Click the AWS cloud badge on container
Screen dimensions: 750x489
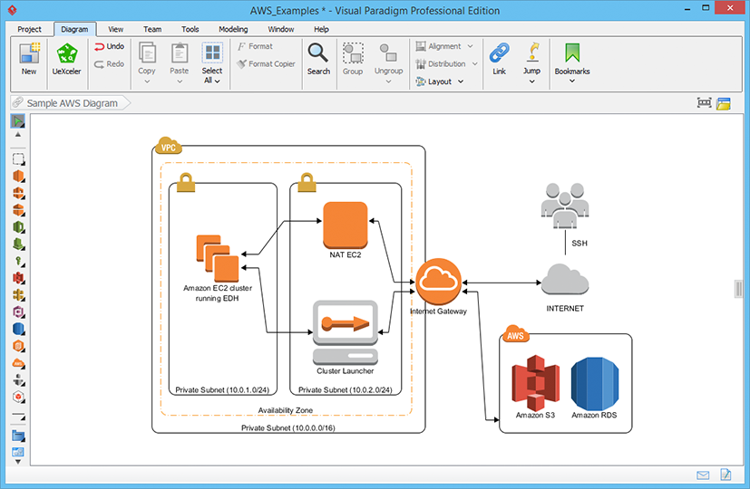click(x=516, y=334)
